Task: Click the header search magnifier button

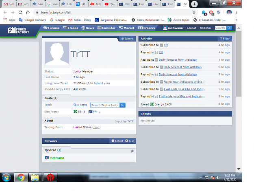Action: pos(229,28)
